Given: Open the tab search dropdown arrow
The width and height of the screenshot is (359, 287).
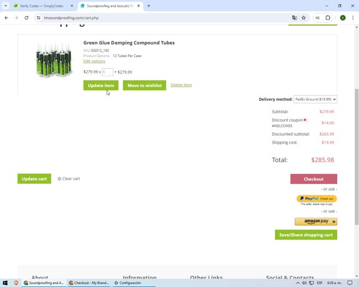Looking at the screenshot, I should coord(6,6).
